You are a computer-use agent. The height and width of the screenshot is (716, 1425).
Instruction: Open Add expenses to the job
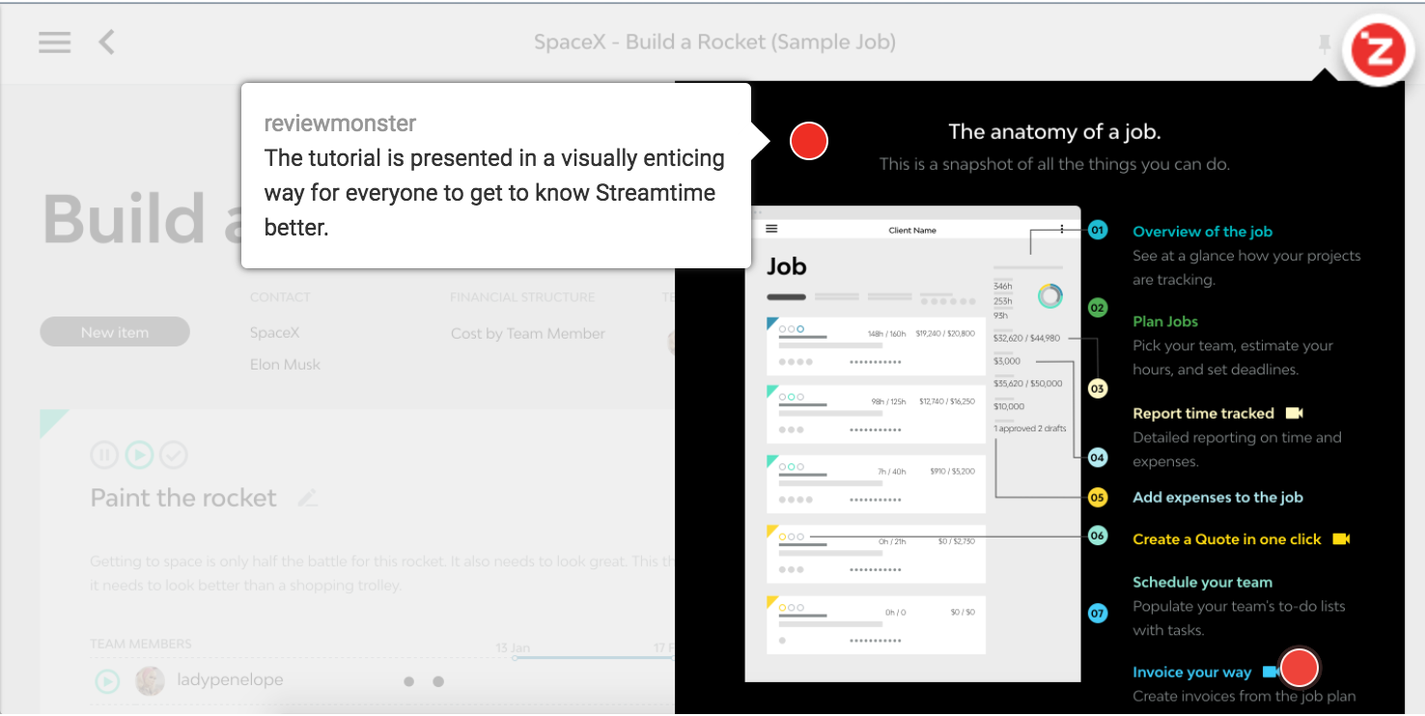point(1217,497)
